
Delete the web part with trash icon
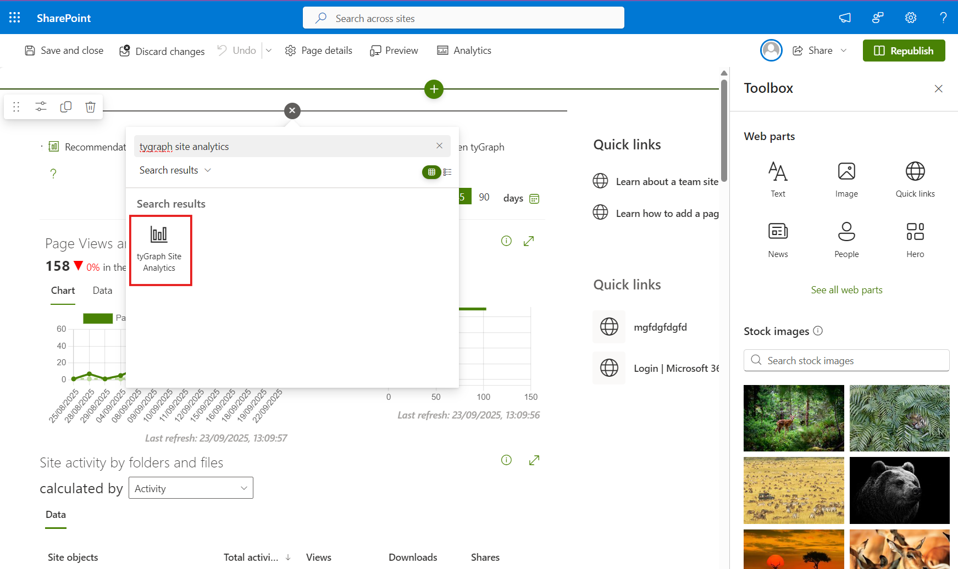tap(90, 107)
